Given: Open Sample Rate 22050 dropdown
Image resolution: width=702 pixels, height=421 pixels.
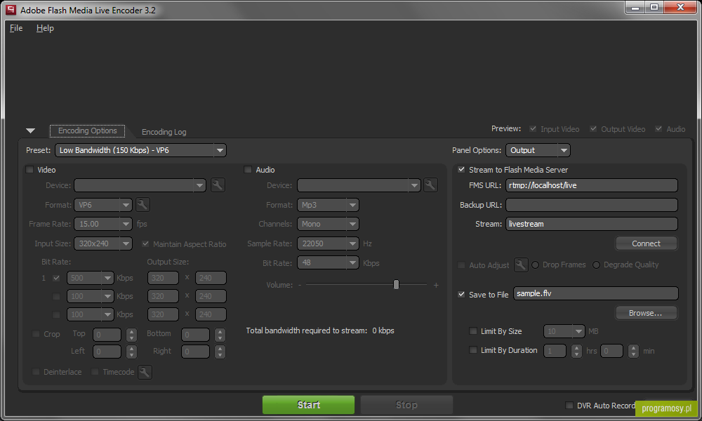Looking at the screenshot, I should pos(328,243).
